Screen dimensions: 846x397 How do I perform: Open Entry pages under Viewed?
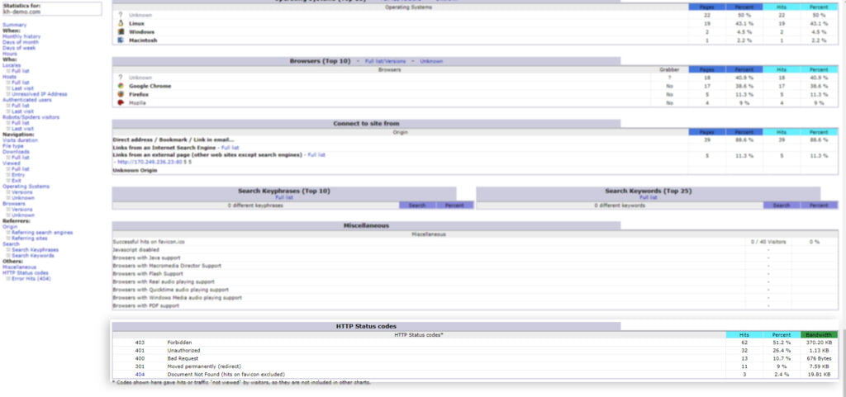18,175
